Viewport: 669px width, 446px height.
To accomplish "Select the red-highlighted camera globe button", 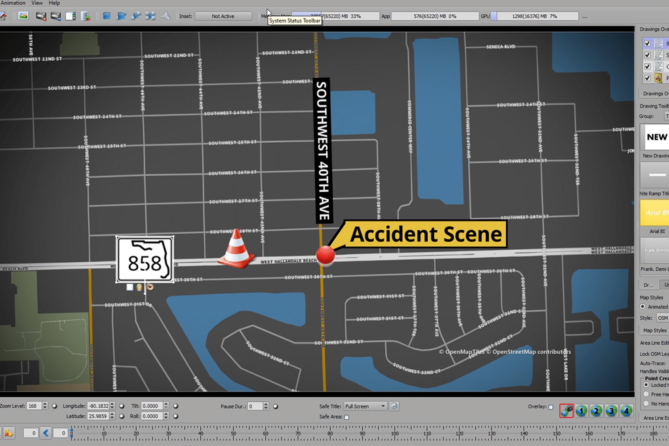I will coord(566,410).
